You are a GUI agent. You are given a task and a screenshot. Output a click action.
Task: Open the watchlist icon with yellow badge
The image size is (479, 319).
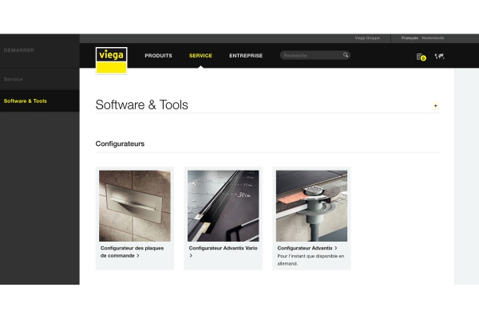(422, 57)
